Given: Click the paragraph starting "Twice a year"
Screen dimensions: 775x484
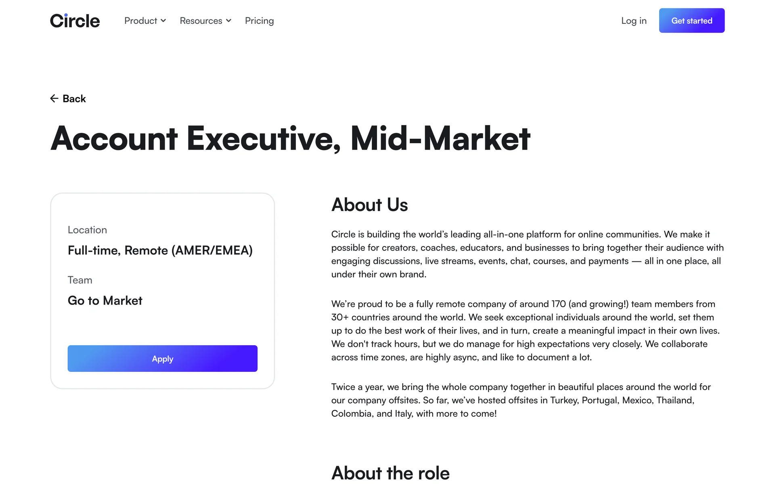Looking at the screenshot, I should pos(521,400).
